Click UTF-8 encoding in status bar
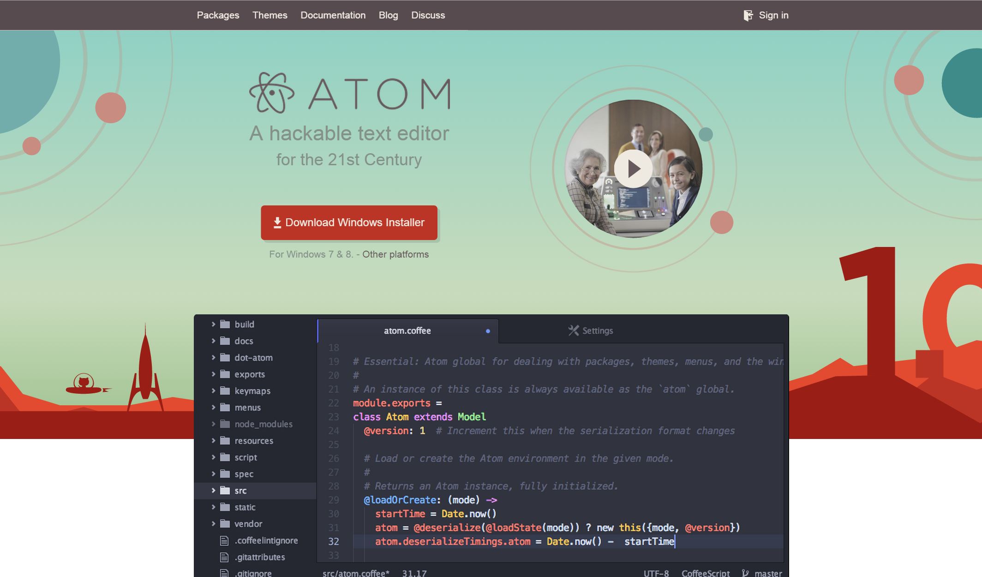 click(x=656, y=573)
